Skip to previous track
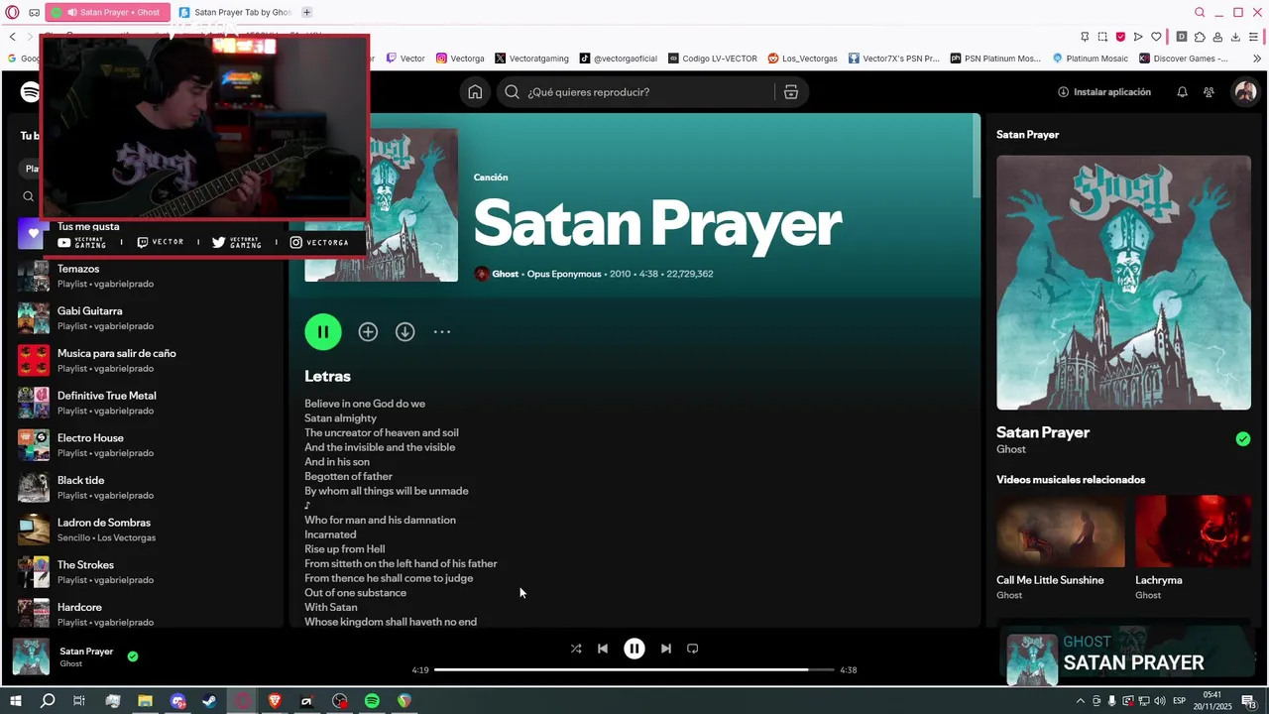This screenshot has width=1269, height=714. pyautogui.click(x=603, y=649)
